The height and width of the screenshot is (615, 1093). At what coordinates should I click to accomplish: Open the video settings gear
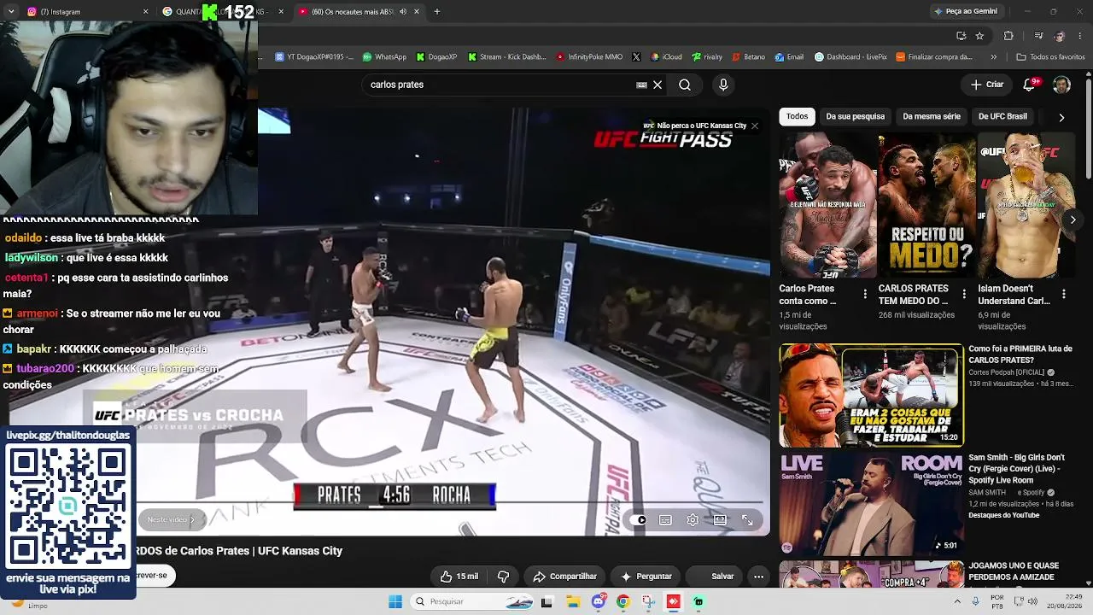pos(693,519)
